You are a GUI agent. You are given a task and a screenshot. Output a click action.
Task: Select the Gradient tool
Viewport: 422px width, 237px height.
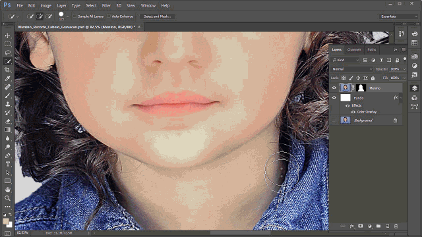point(7,130)
